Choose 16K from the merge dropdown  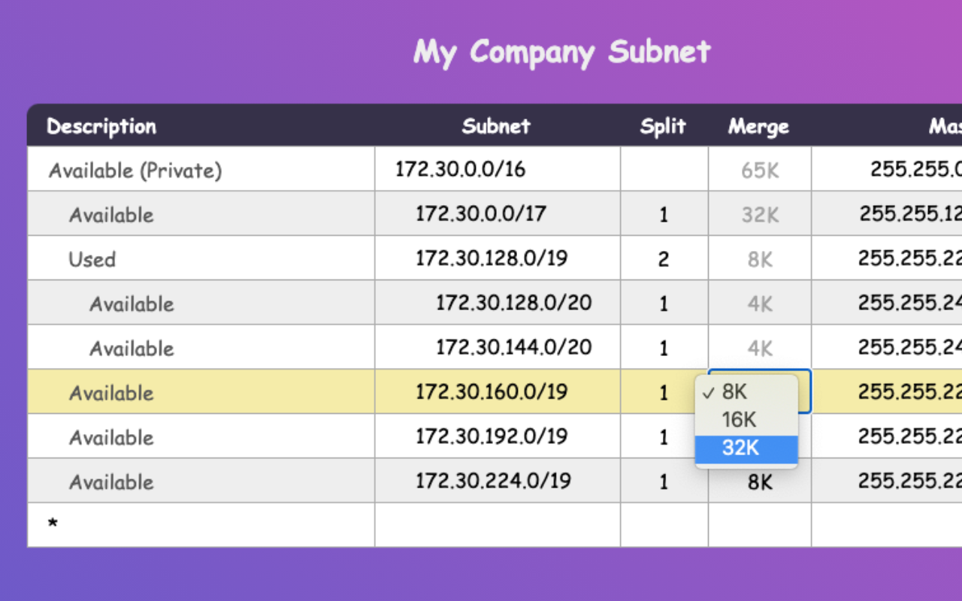pyautogui.click(x=746, y=420)
